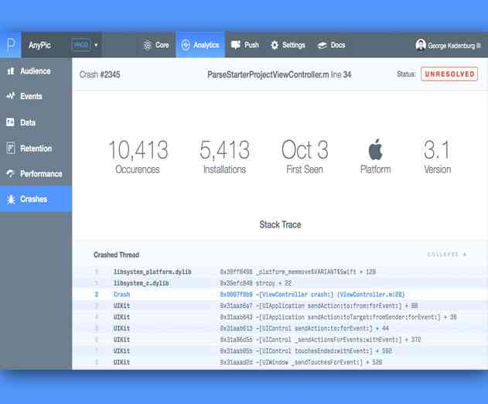Select the libsystem_c.dylib strcpy row
The width and height of the screenshot is (488, 404).
point(280,283)
